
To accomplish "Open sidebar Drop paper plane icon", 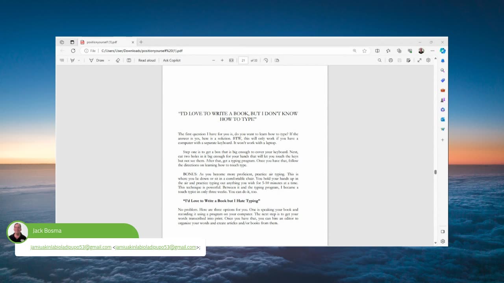I will tap(443, 129).
